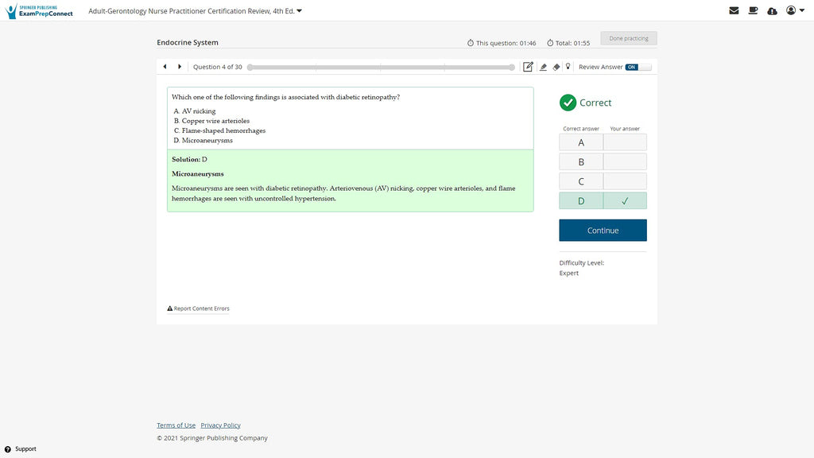The height and width of the screenshot is (458, 814).
Task: Click the Continue button
Action: [x=603, y=231]
